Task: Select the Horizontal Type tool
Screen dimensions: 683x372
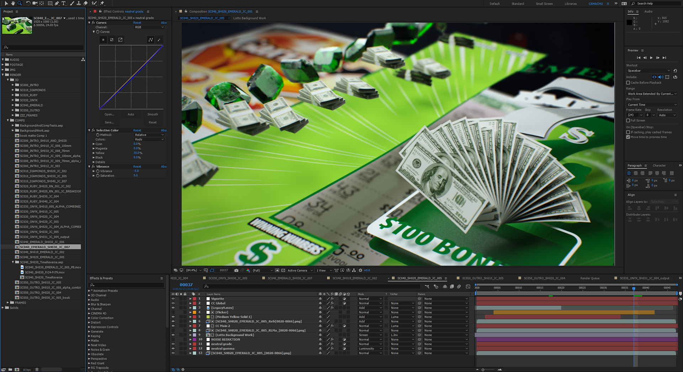Action: pyautogui.click(x=64, y=3)
